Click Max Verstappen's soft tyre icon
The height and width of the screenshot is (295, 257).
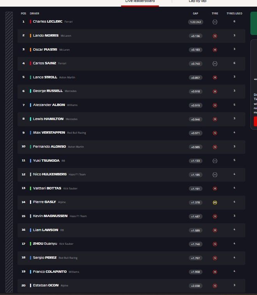(215, 133)
